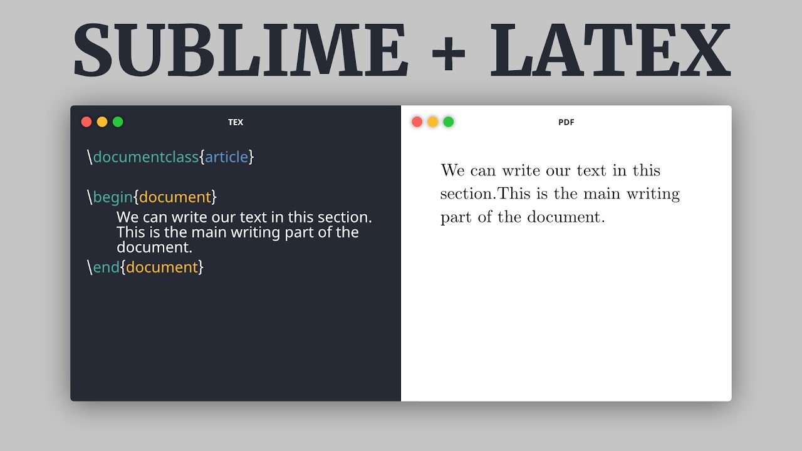This screenshot has width=802, height=451.
Task: Click PDF line 'We can write our text in this'
Action: pos(551,170)
